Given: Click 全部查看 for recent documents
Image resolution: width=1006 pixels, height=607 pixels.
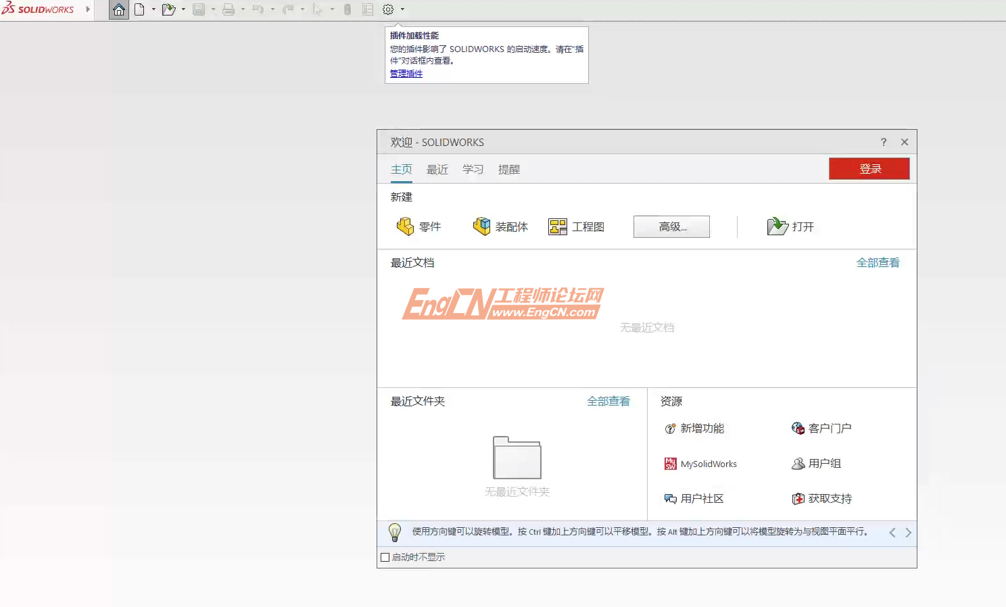Looking at the screenshot, I should 878,262.
